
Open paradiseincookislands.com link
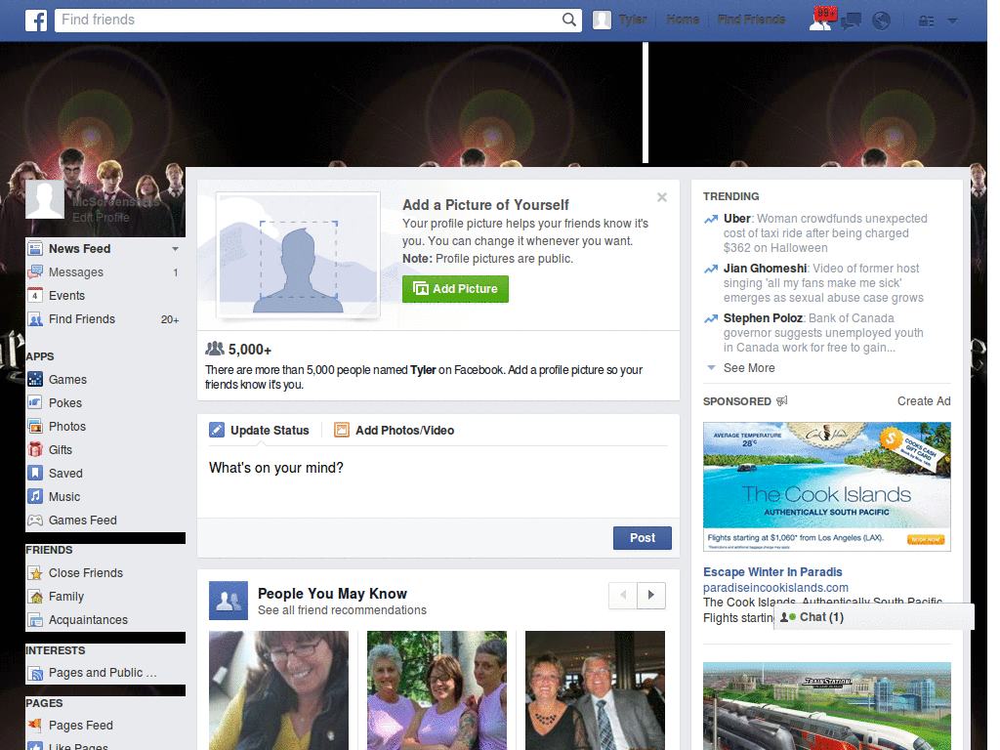[x=775, y=587]
